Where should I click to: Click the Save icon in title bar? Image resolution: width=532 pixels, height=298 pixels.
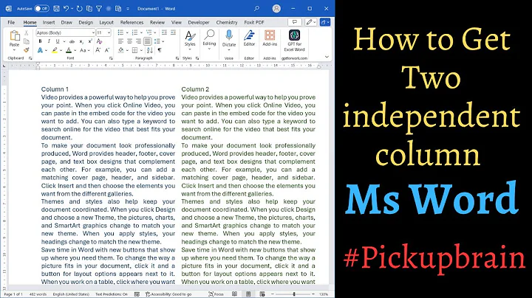pyautogui.click(x=56, y=8)
